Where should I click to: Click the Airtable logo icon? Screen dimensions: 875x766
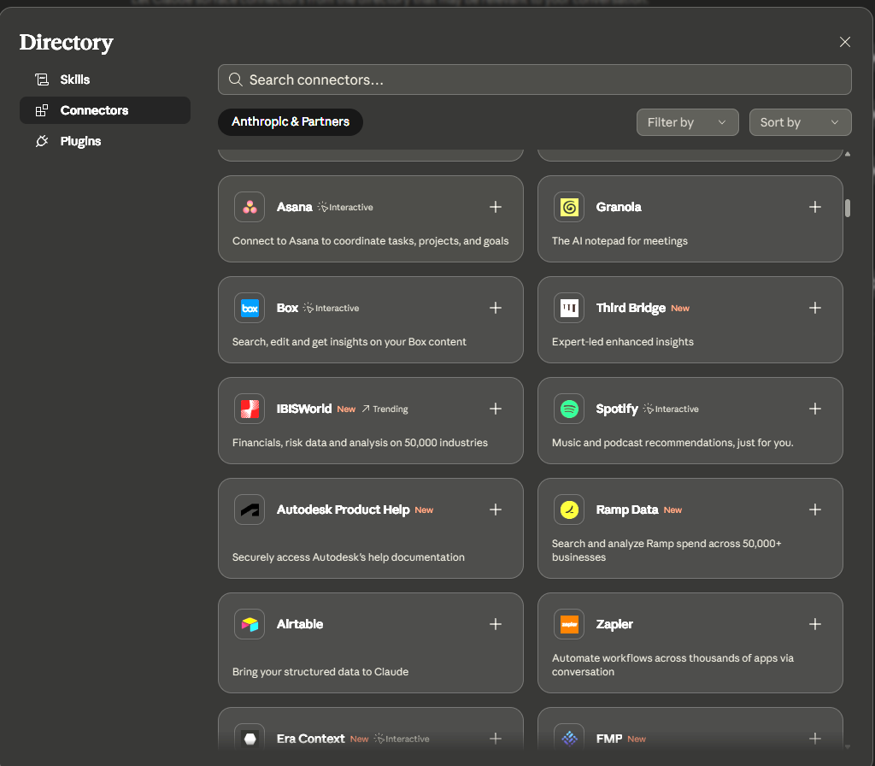coord(250,624)
